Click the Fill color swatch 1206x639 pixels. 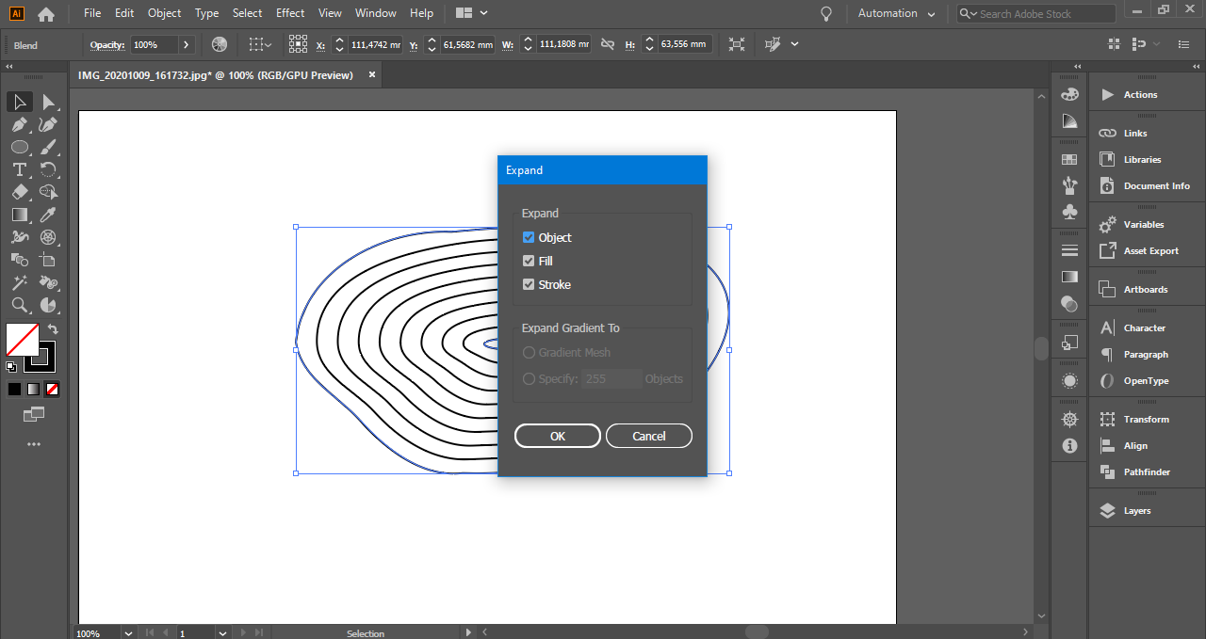click(23, 339)
